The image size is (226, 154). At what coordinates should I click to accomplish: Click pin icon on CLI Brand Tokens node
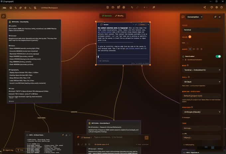pos(63,135)
